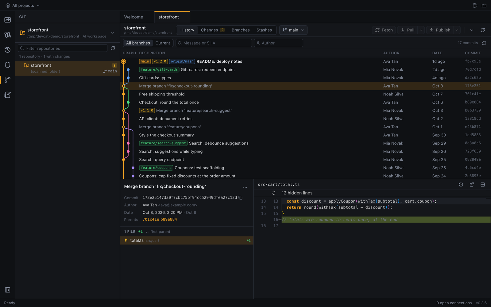Open the database connections sidebar icon

coord(8,35)
